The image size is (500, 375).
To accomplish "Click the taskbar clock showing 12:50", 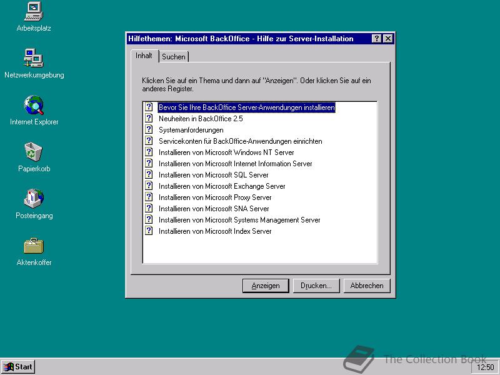I will [x=485, y=367].
